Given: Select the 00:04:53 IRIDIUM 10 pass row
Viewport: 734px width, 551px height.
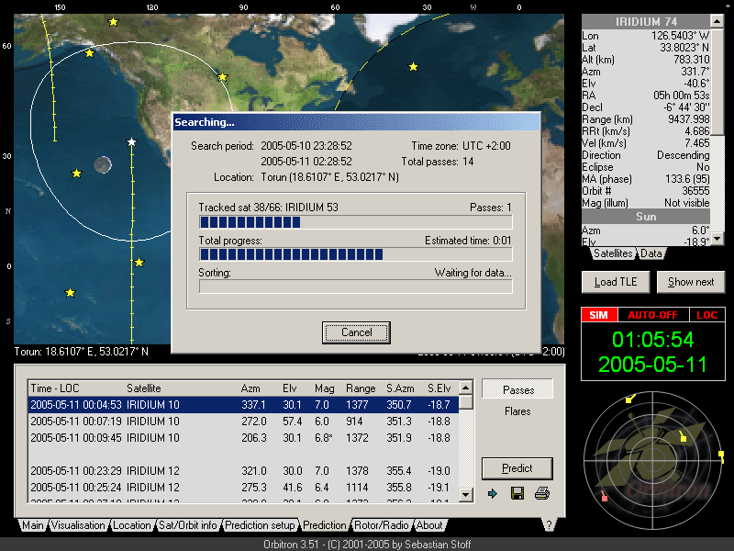Looking at the screenshot, I should click(243, 404).
